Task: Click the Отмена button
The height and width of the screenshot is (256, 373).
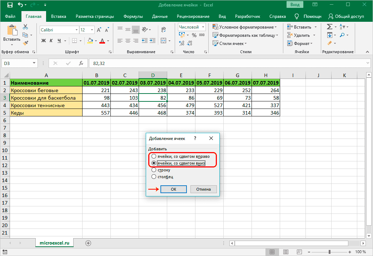Action: (203, 189)
